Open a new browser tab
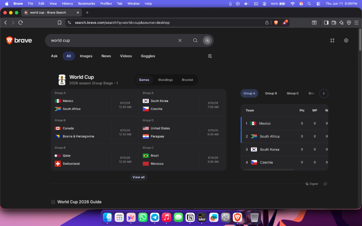The height and width of the screenshot is (226, 362). (x=87, y=12)
